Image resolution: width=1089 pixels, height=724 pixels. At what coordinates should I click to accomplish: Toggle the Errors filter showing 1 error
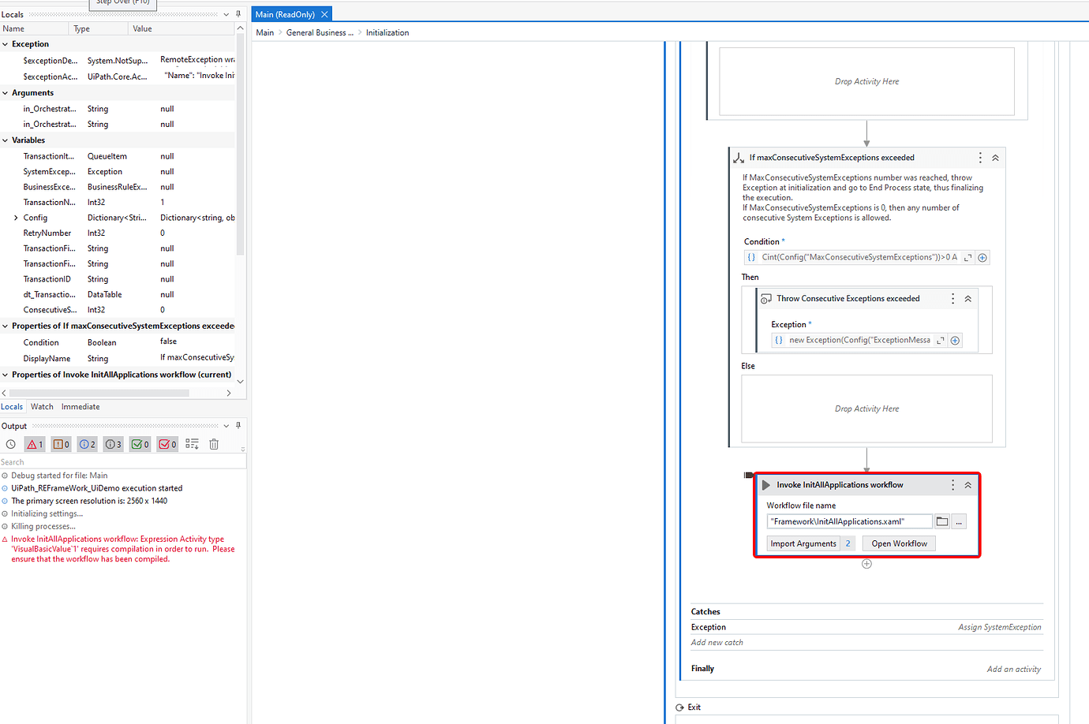pyautogui.click(x=35, y=444)
